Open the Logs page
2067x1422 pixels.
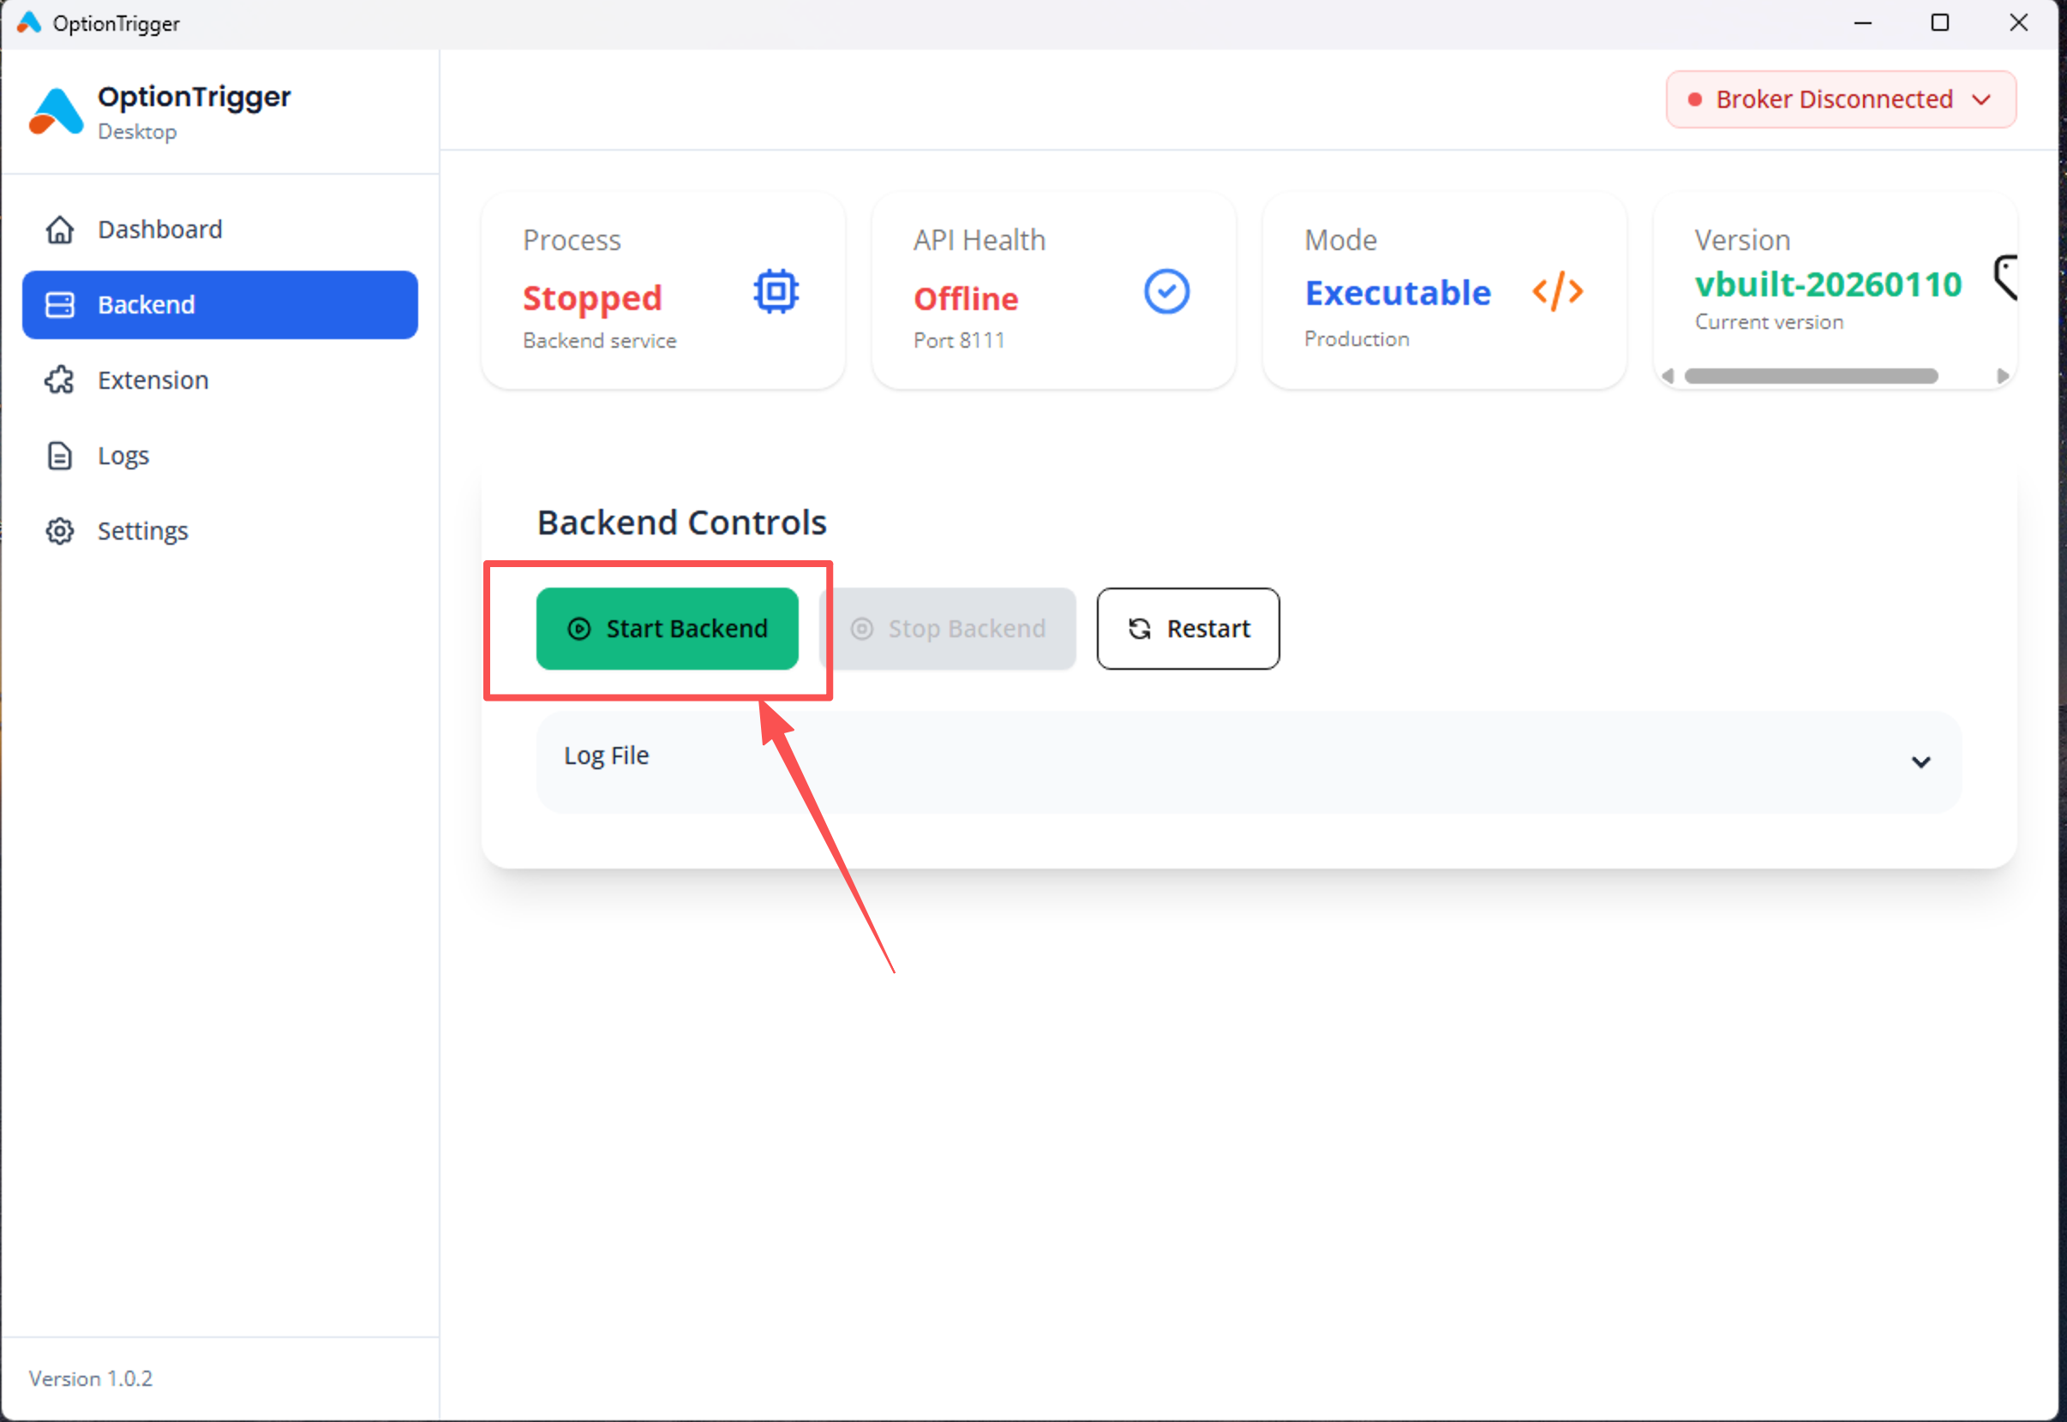[x=220, y=455]
